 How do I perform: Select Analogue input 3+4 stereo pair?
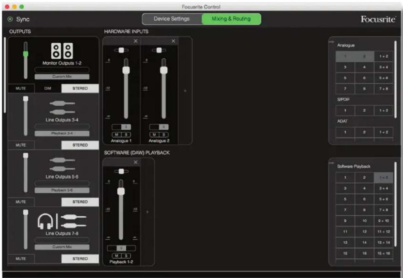click(384, 67)
